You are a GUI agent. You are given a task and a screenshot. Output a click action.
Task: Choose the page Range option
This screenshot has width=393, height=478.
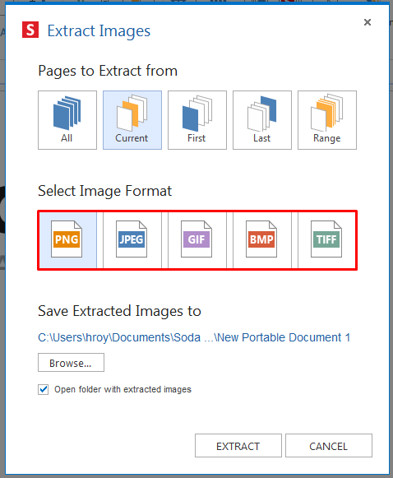(x=327, y=120)
